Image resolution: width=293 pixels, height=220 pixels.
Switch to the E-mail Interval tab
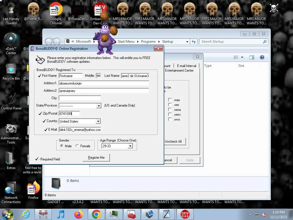[x=187, y=66]
